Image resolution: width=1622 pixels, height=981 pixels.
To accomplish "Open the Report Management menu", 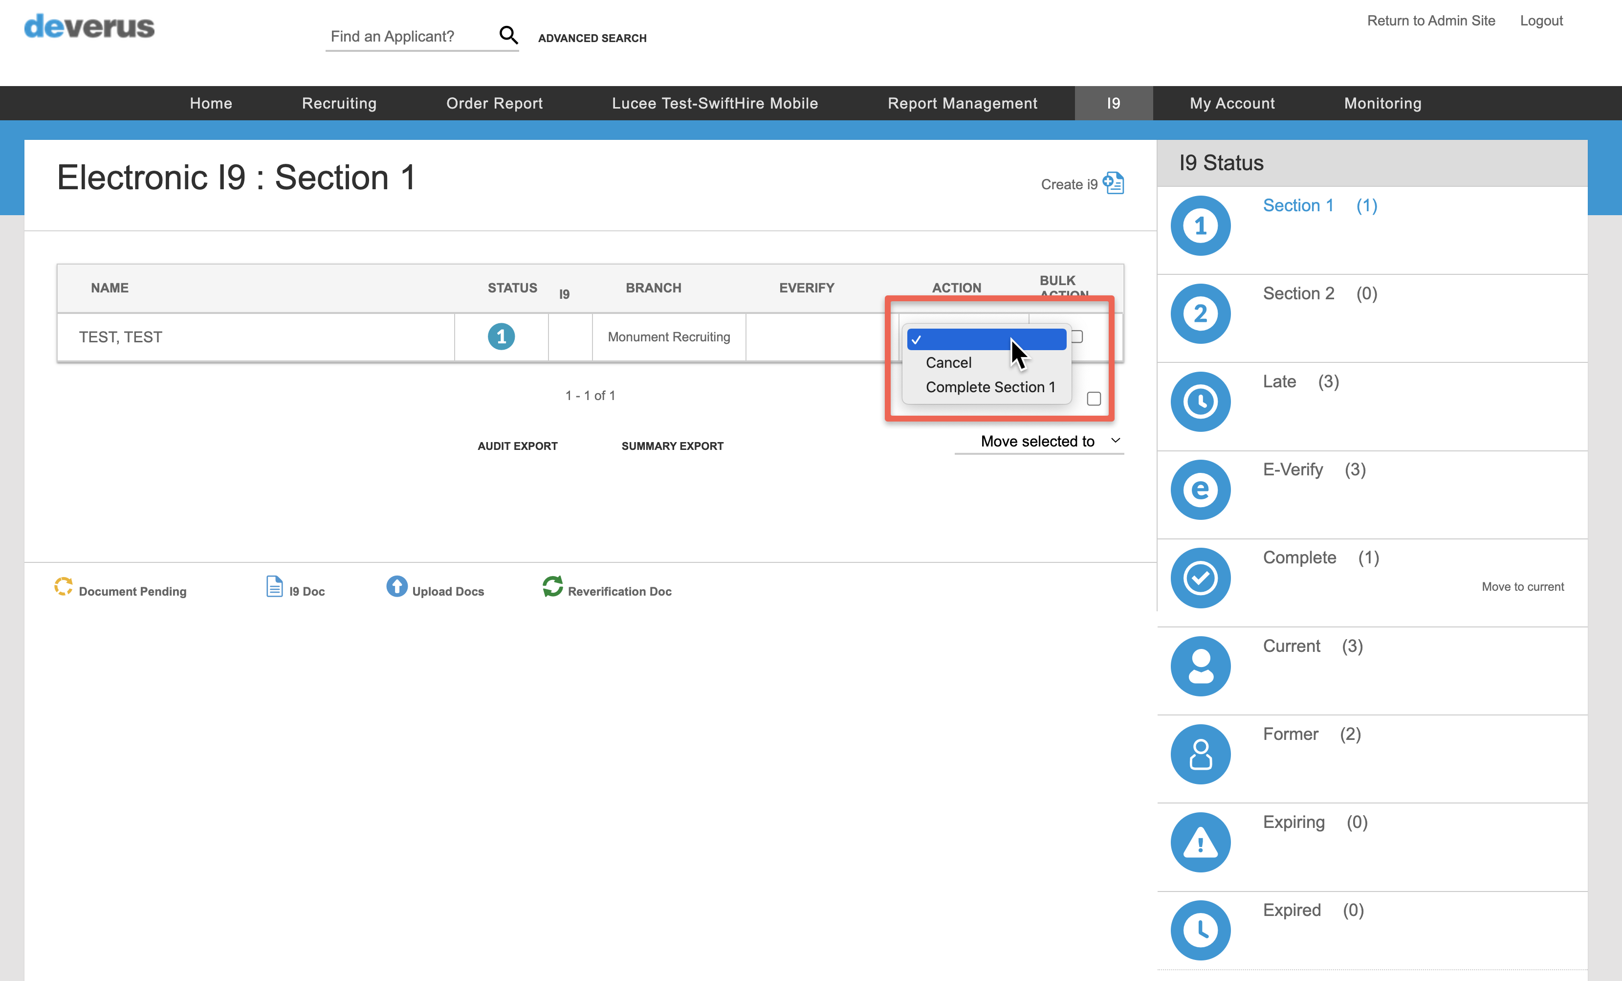I will (963, 103).
